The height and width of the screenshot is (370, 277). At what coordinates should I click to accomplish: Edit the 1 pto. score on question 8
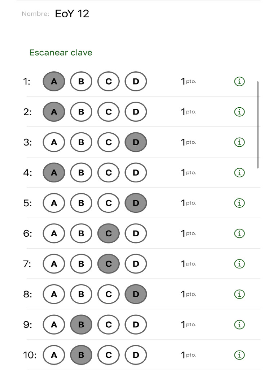coord(188,294)
